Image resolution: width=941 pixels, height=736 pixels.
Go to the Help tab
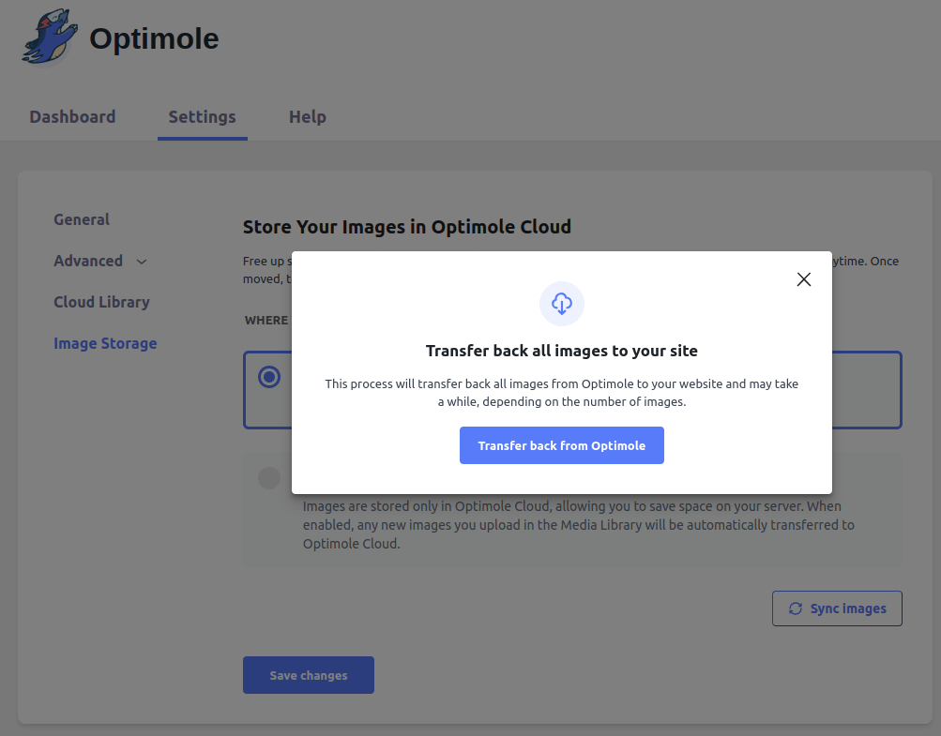307,117
